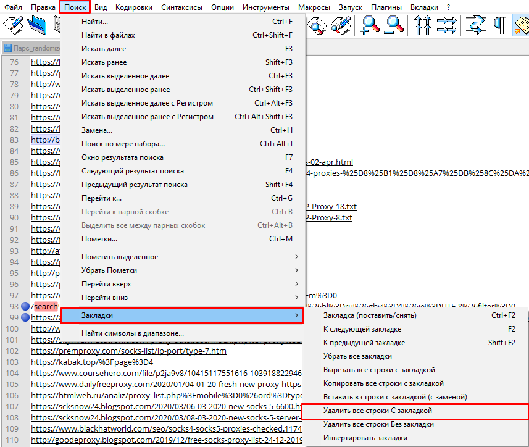Open the premproxy.com socks-list link

[128, 351]
